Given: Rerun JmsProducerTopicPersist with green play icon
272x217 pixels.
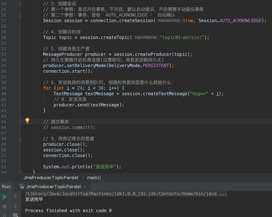Looking at the screenshot, I should [x=5, y=197].
